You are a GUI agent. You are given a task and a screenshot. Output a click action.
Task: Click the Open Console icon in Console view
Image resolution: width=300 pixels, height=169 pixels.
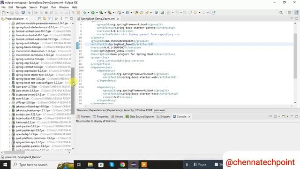click(284, 116)
